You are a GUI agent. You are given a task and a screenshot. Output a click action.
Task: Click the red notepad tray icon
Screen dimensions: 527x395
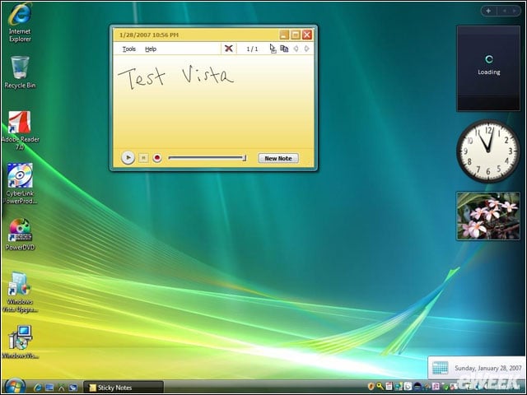[389, 386]
